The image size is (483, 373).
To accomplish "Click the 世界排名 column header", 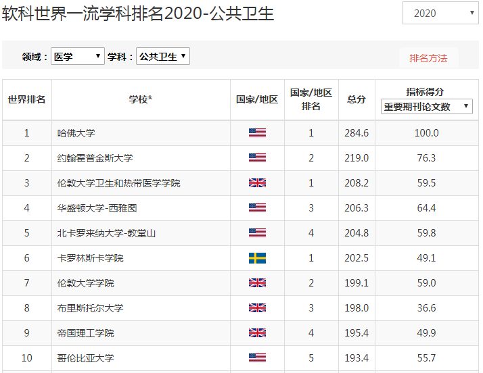I will coord(27,99).
